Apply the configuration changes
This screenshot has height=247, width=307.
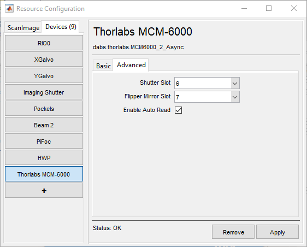[x=278, y=232]
